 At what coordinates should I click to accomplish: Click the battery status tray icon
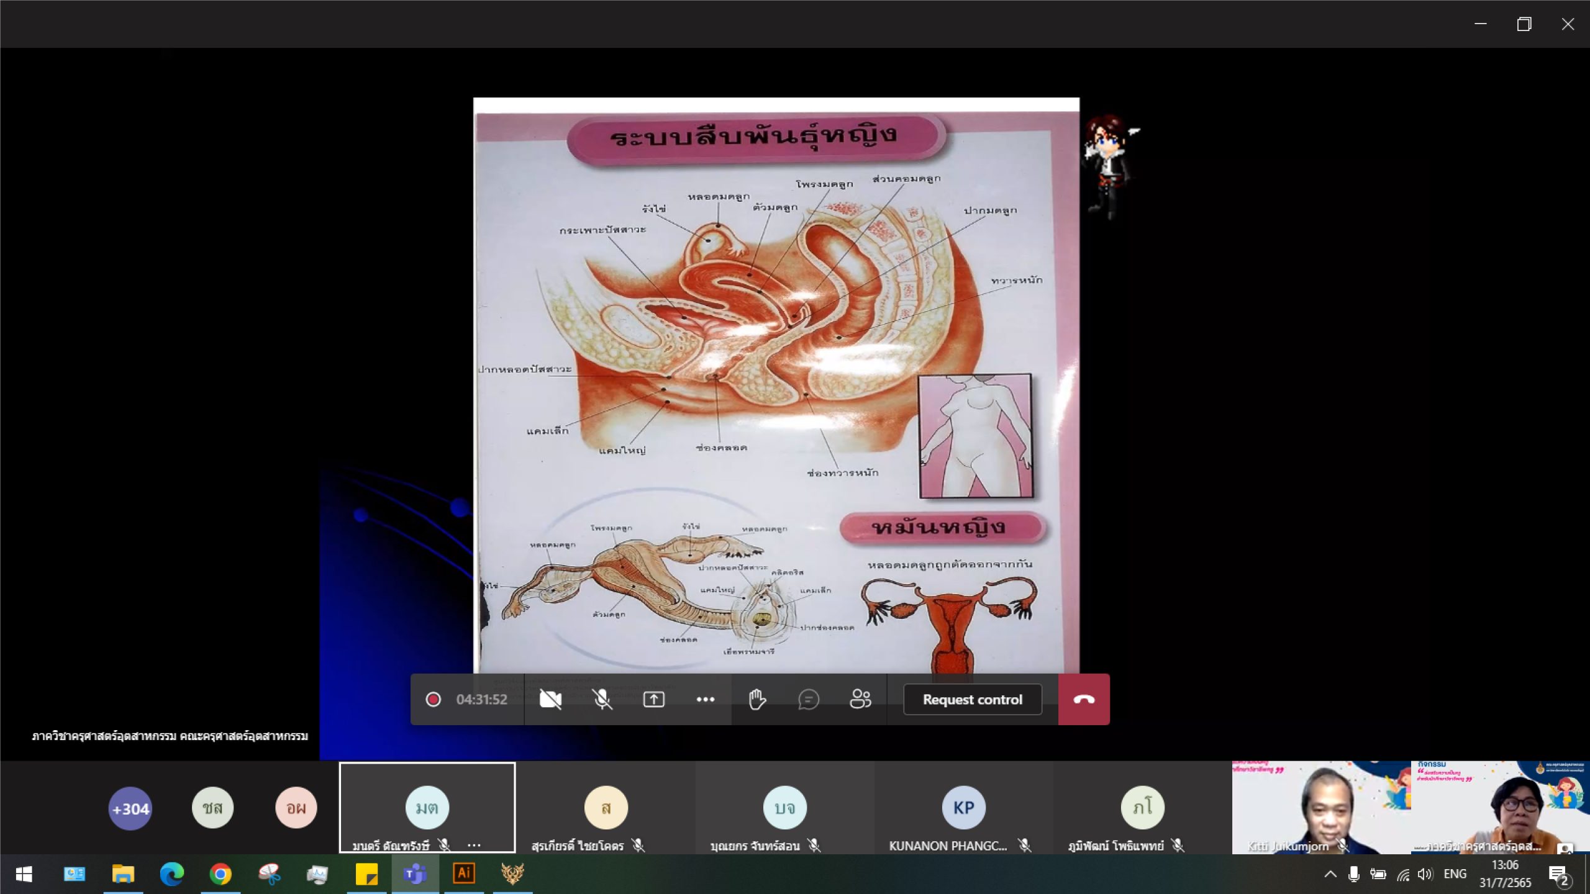[x=1378, y=874]
